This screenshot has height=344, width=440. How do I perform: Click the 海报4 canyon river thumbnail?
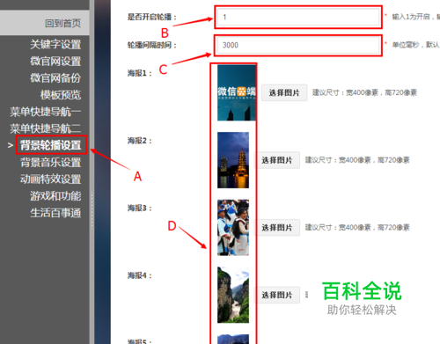click(233, 295)
